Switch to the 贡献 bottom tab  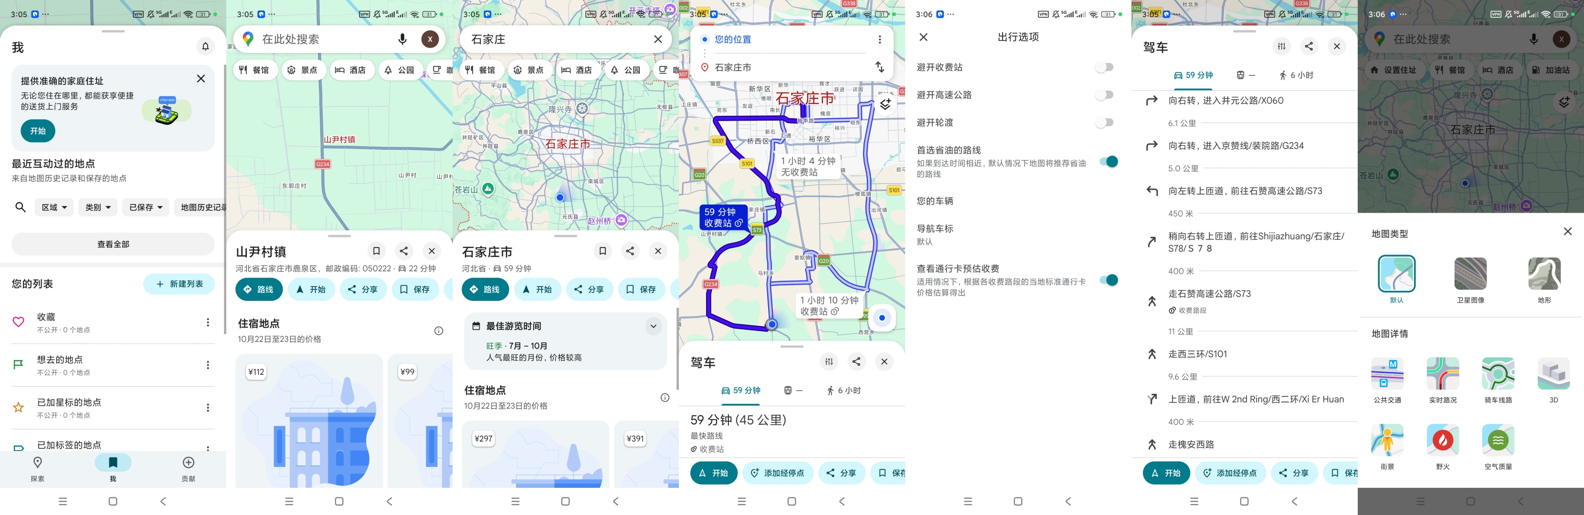click(189, 469)
